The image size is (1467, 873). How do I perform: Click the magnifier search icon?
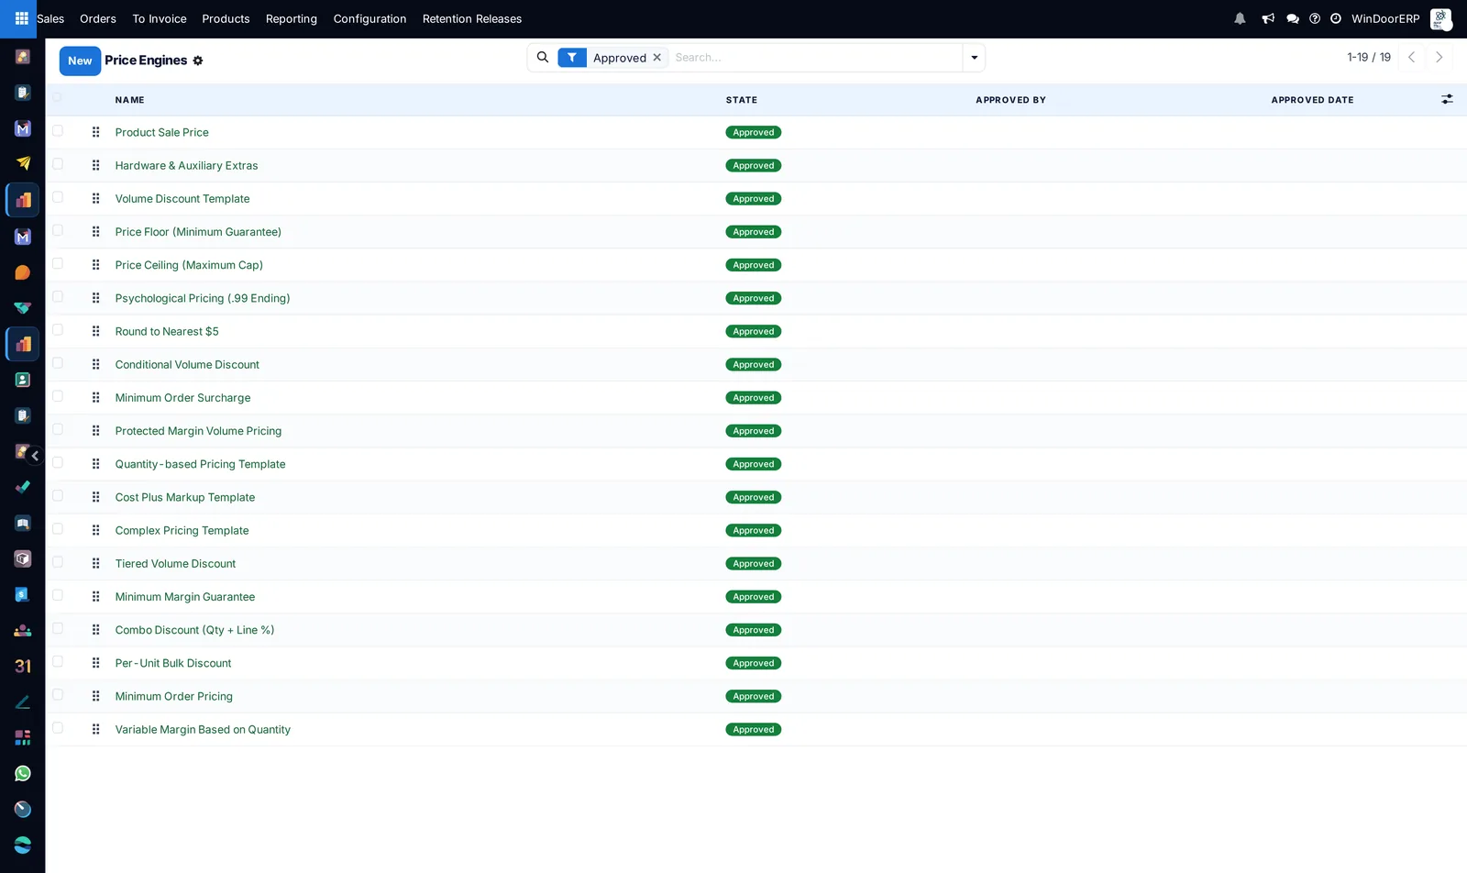tap(543, 57)
